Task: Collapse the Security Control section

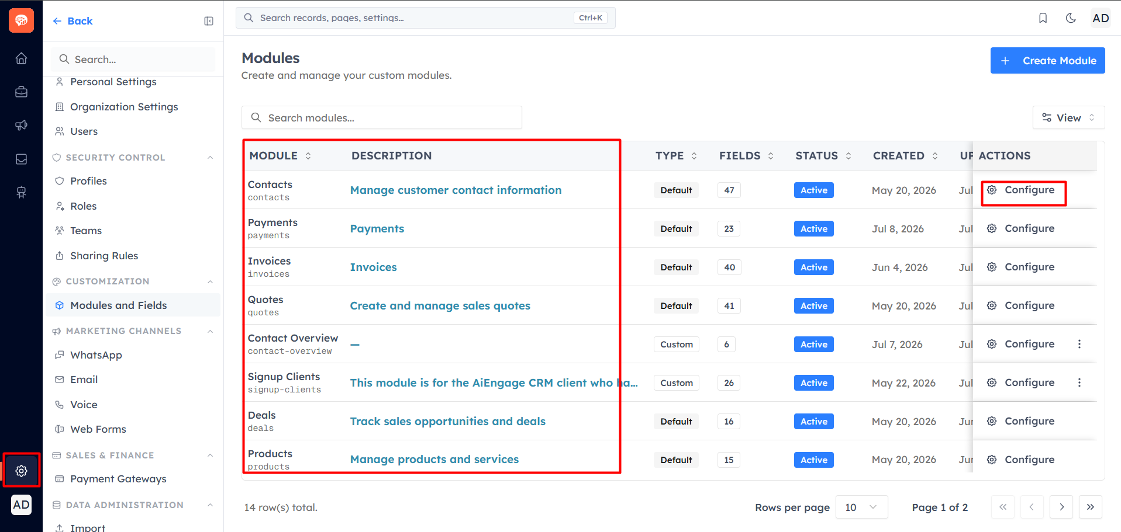Action: [x=210, y=158]
